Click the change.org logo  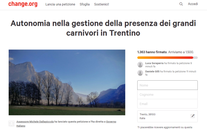[23, 4]
